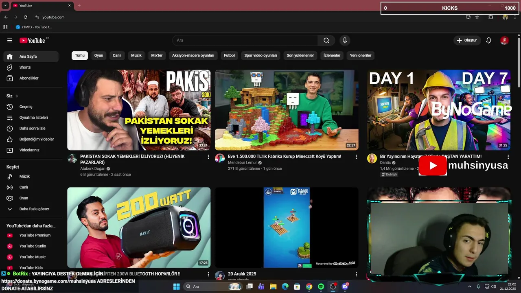The image size is (521, 293).
Task: Open Geçmiş watch history
Action: 31,107
